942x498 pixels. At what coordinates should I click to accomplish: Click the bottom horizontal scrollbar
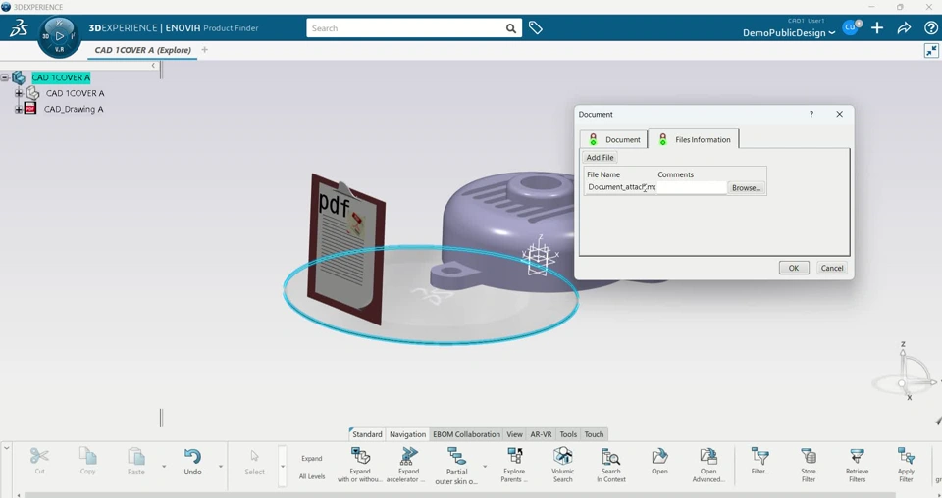tap(459, 495)
